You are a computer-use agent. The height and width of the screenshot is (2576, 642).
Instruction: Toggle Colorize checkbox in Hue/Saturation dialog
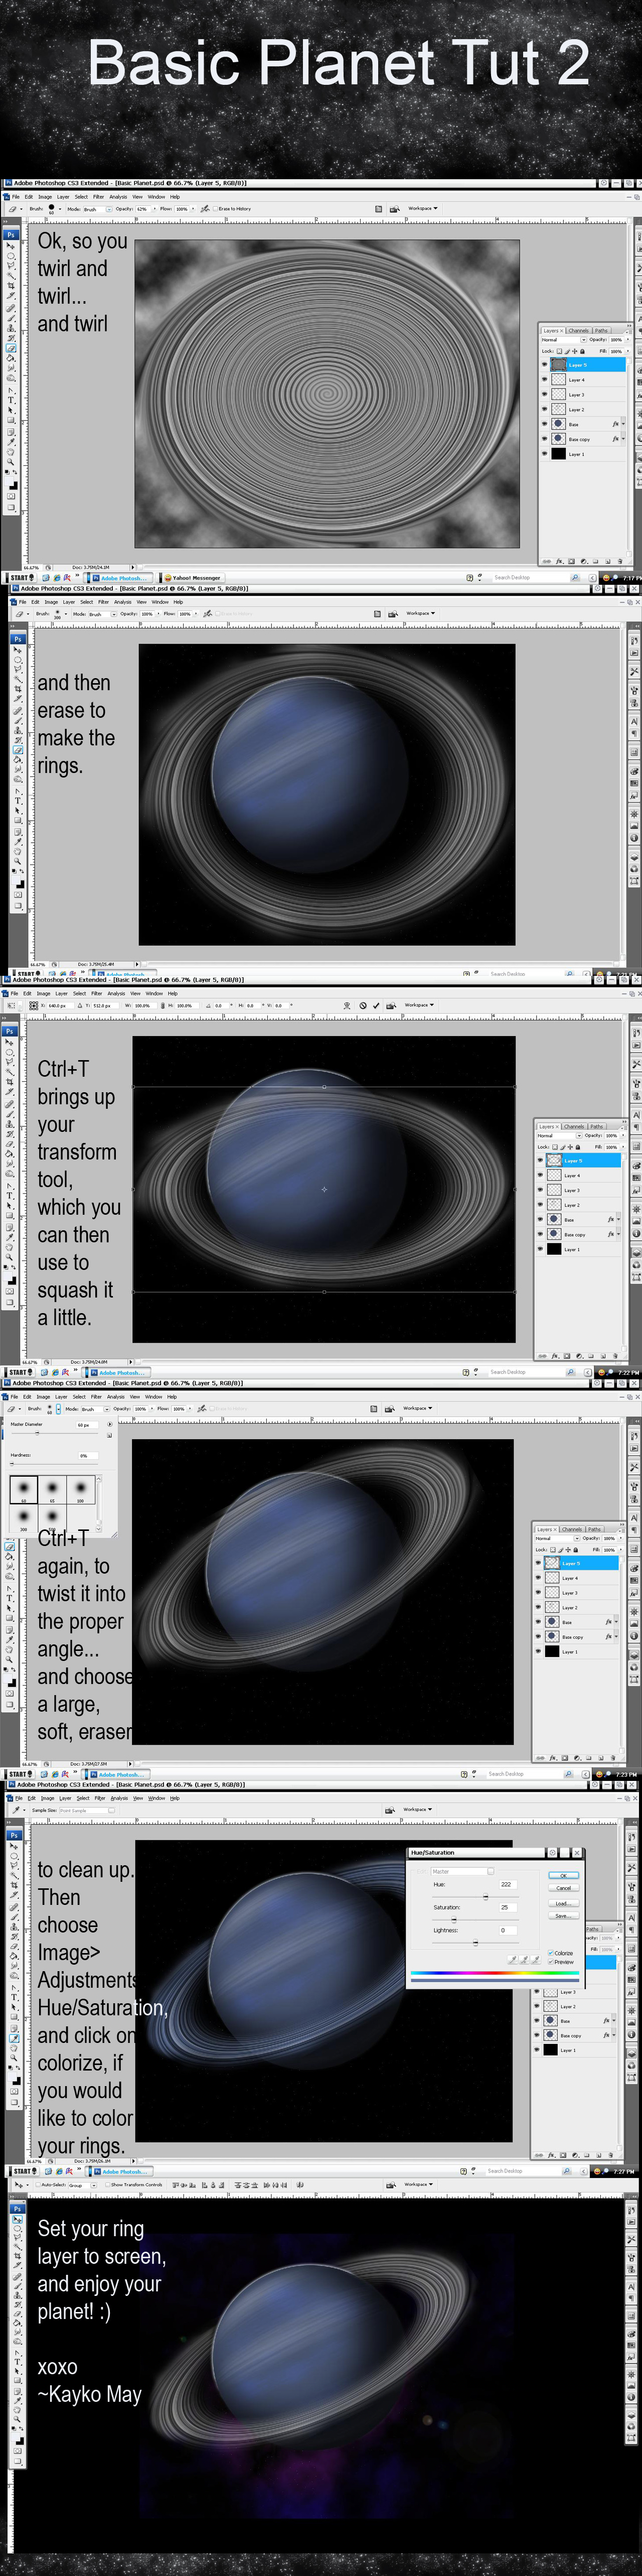click(551, 1953)
